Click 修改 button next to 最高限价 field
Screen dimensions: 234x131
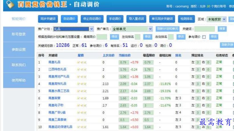115,37
